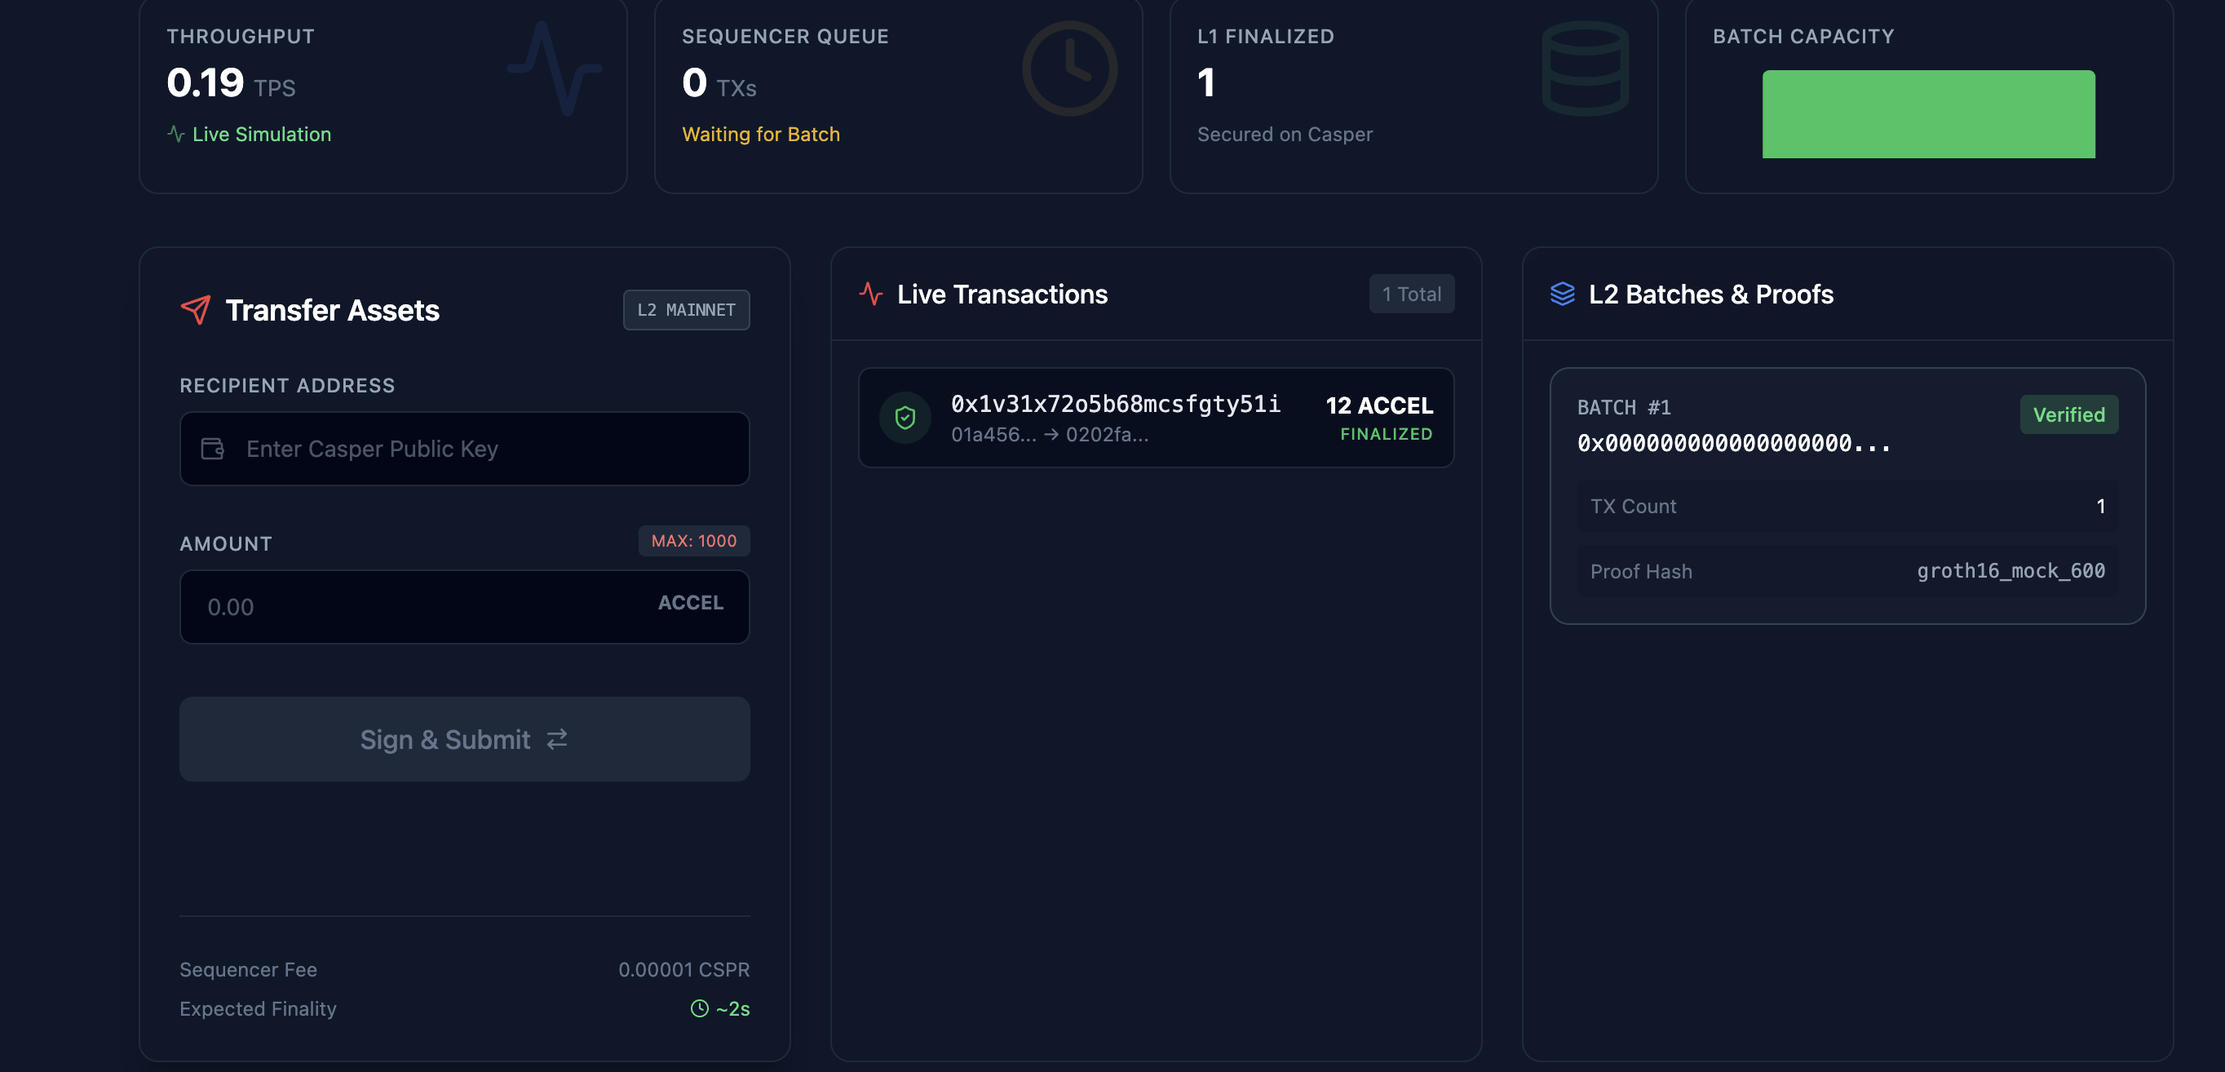Viewport: 2225px width, 1072px height.
Task: Click the large activity icon in Throughput card
Action: pyautogui.click(x=554, y=69)
